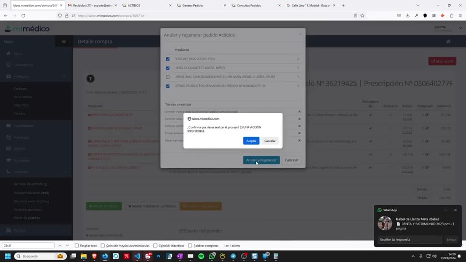Open Spotify from taskbar
This screenshot has width=466, height=262.
point(201,256)
